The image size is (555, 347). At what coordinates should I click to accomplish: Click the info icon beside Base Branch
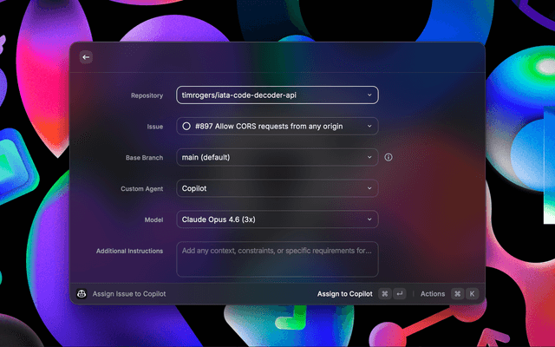[x=388, y=157]
